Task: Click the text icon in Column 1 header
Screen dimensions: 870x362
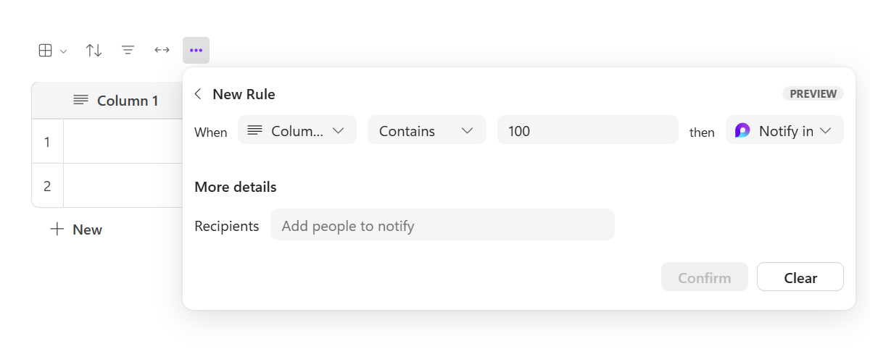Action: tap(81, 100)
